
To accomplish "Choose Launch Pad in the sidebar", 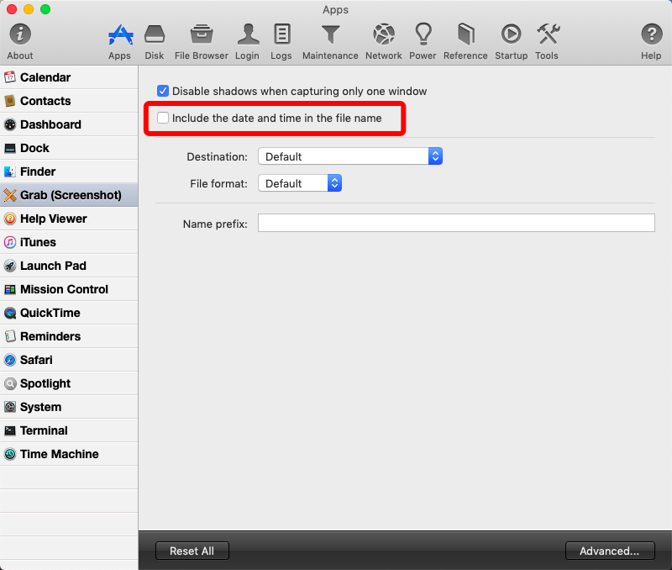I will tap(69, 266).
